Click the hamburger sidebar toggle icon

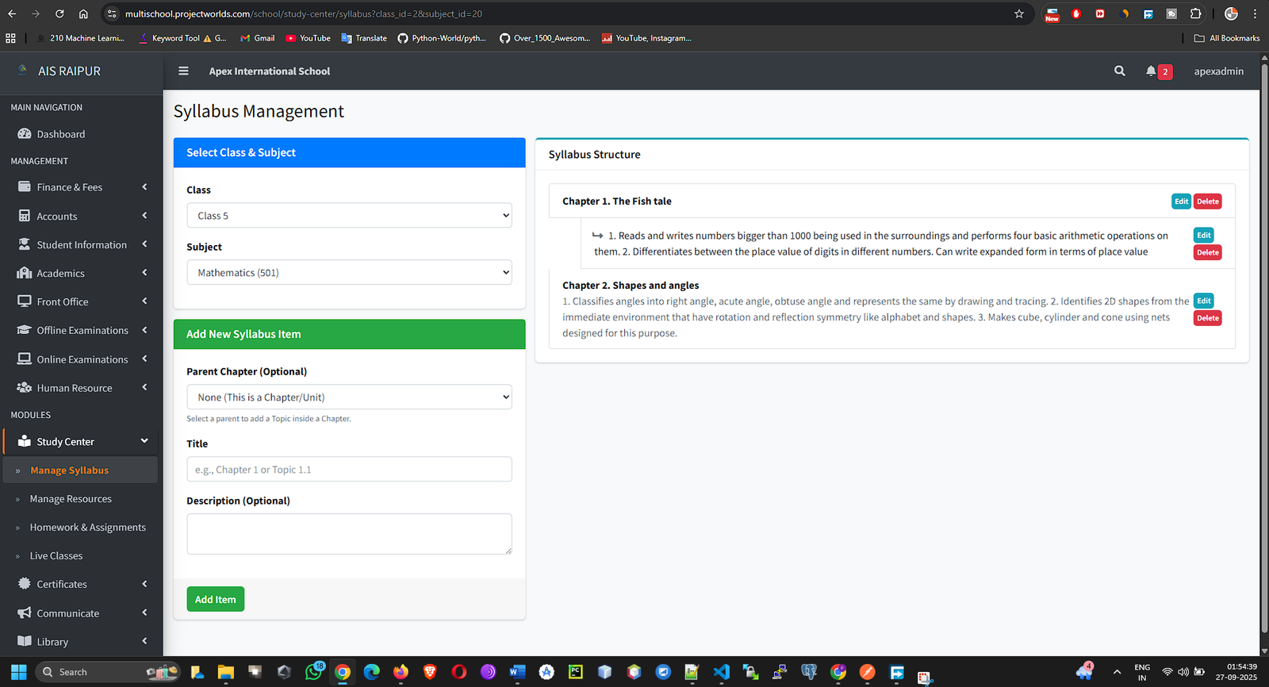(183, 71)
